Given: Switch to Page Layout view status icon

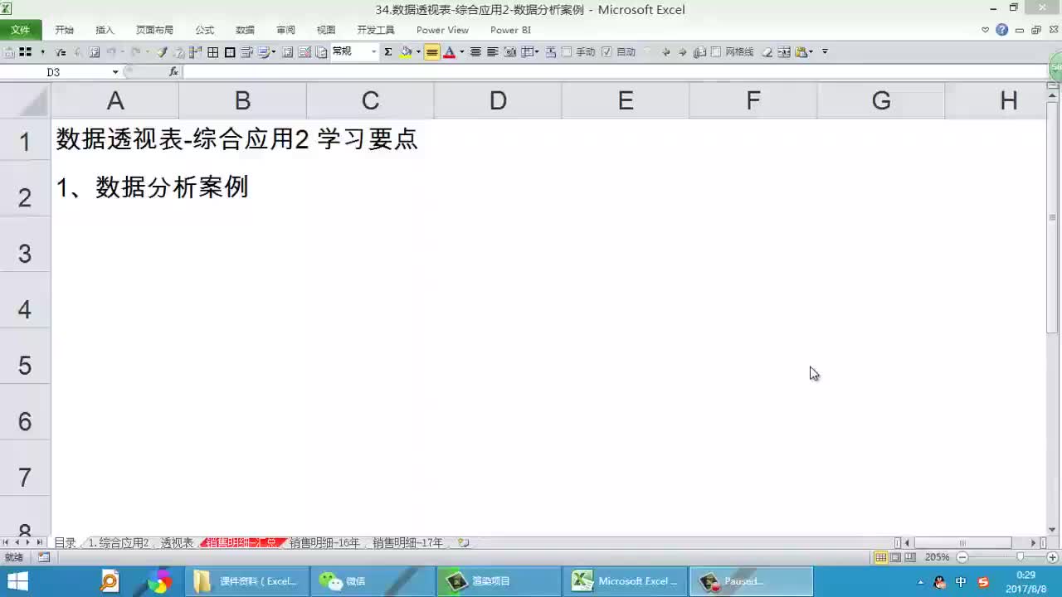Looking at the screenshot, I should (x=896, y=557).
